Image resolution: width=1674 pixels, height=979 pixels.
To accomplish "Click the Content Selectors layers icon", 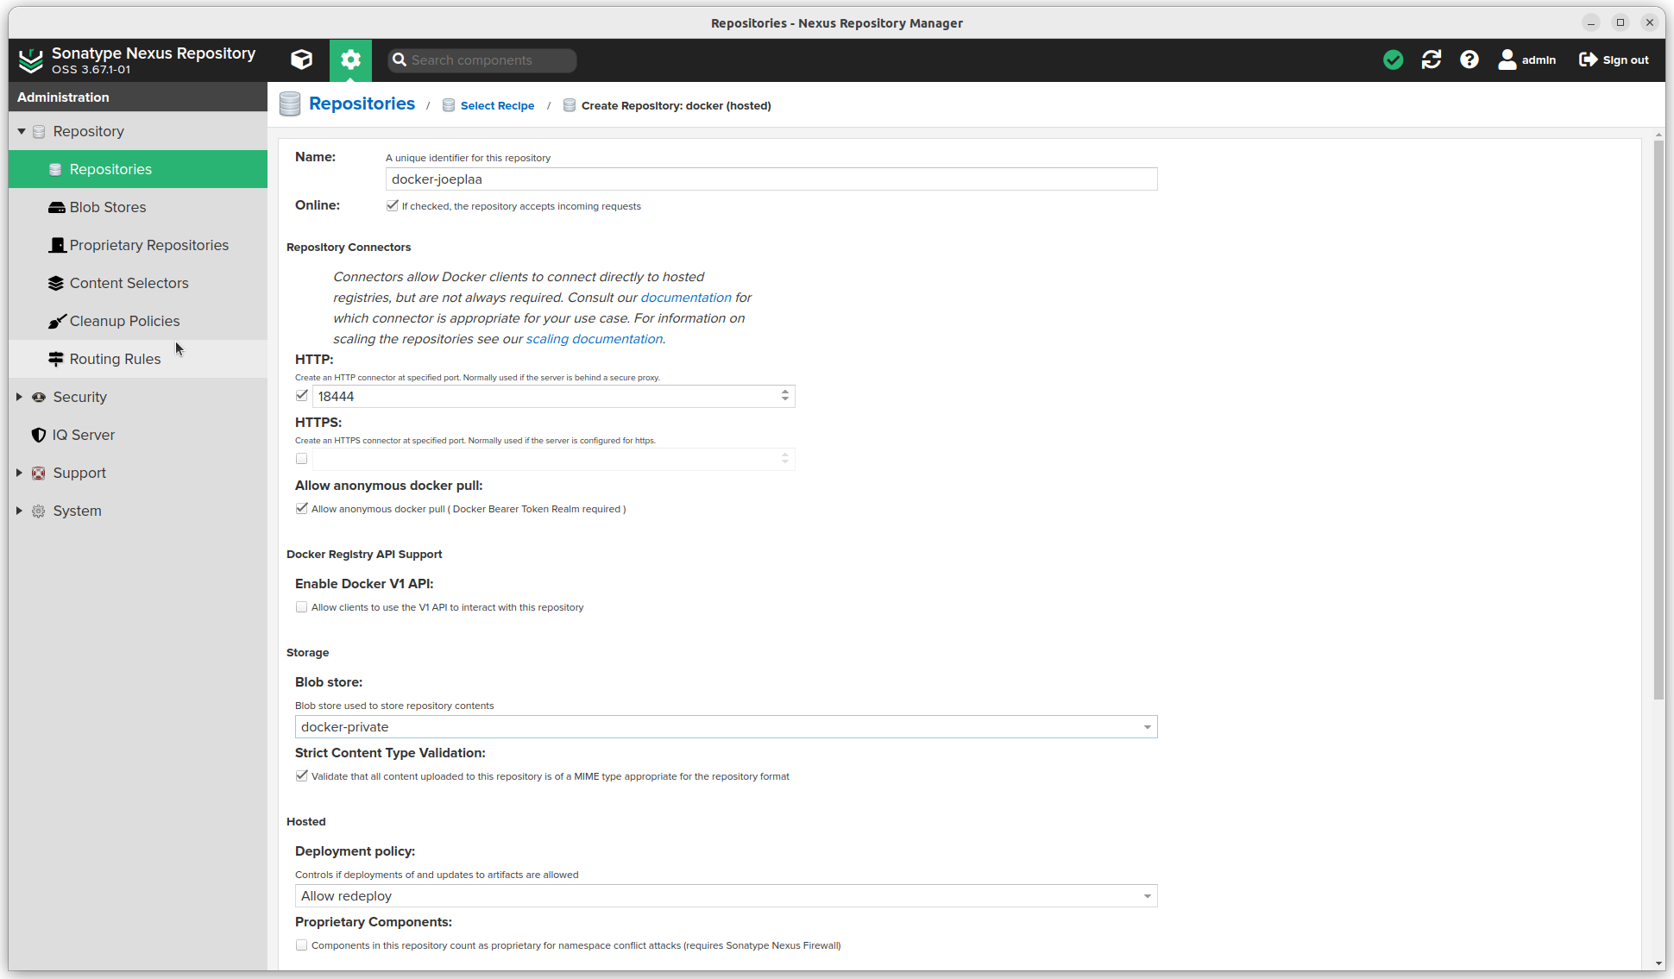I will 56,283.
